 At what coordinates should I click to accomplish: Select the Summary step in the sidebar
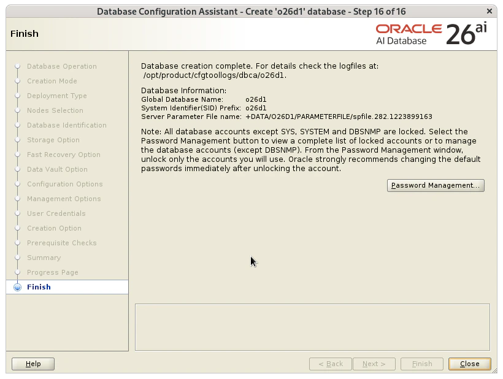tap(44, 258)
